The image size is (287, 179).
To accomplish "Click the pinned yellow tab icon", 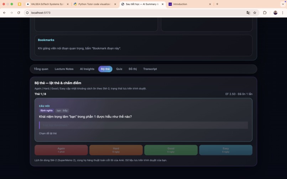I will tap(19, 4).
